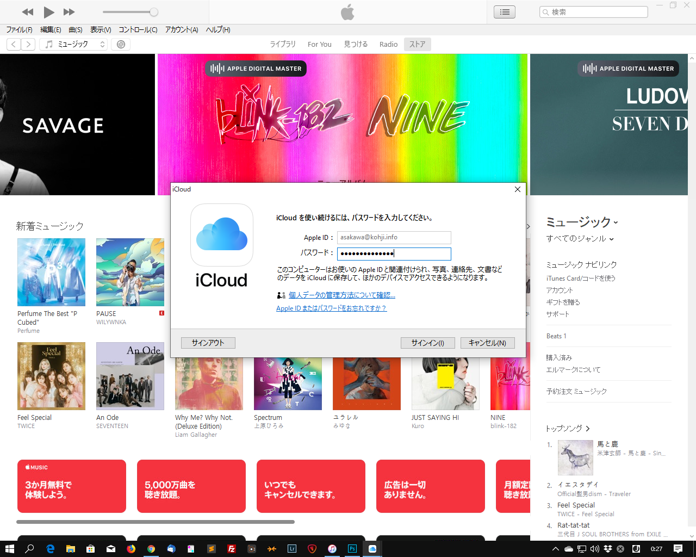Image resolution: width=696 pixels, height=557 pixels.
Task: Switch to the For You tab
Action: tap(320, 45)
